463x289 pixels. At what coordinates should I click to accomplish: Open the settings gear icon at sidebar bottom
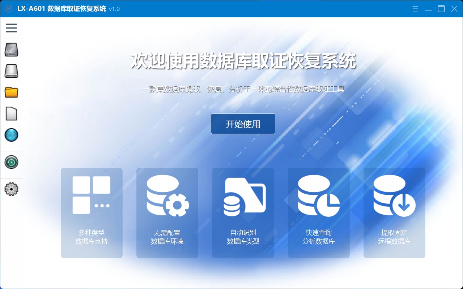pos(11,189)
